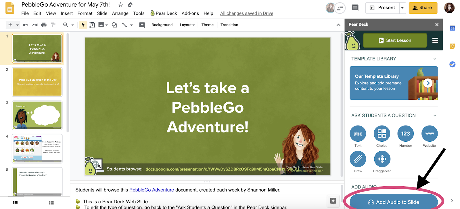Click the Google account profile picture

(449, 8)
